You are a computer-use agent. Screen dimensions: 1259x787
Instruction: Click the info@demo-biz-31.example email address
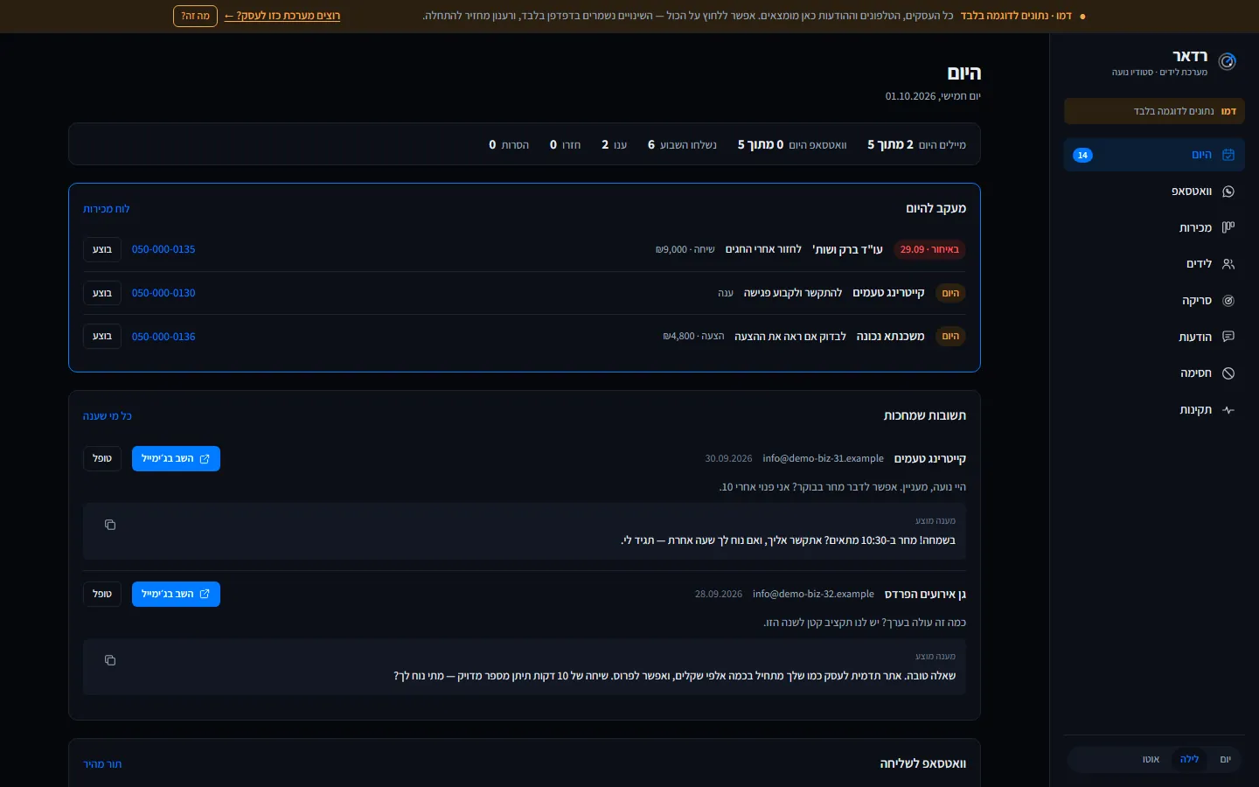pyautogui.click(x=823, y=458)
